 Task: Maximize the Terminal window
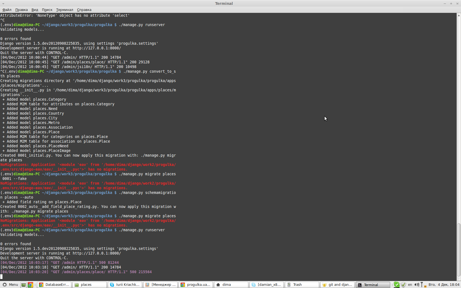pos(451,4)
